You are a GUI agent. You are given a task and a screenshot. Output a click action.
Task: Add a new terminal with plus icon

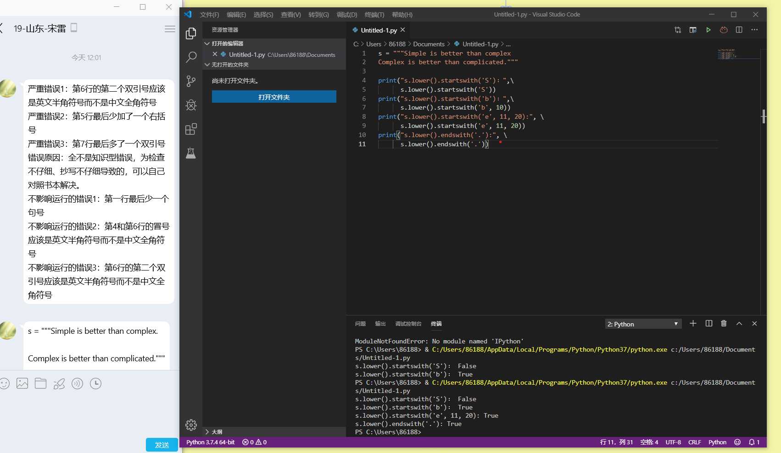[x=693, y=323]
